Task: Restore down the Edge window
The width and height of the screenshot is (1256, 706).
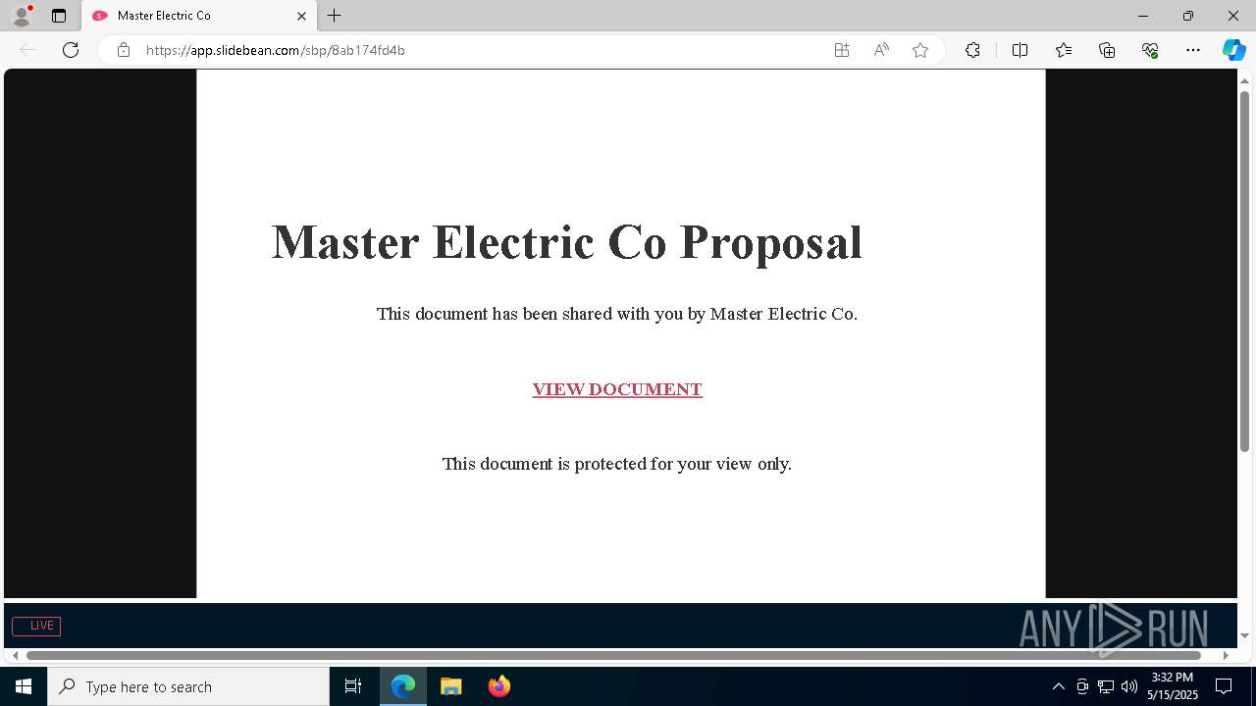Action: pos(1188,16)
